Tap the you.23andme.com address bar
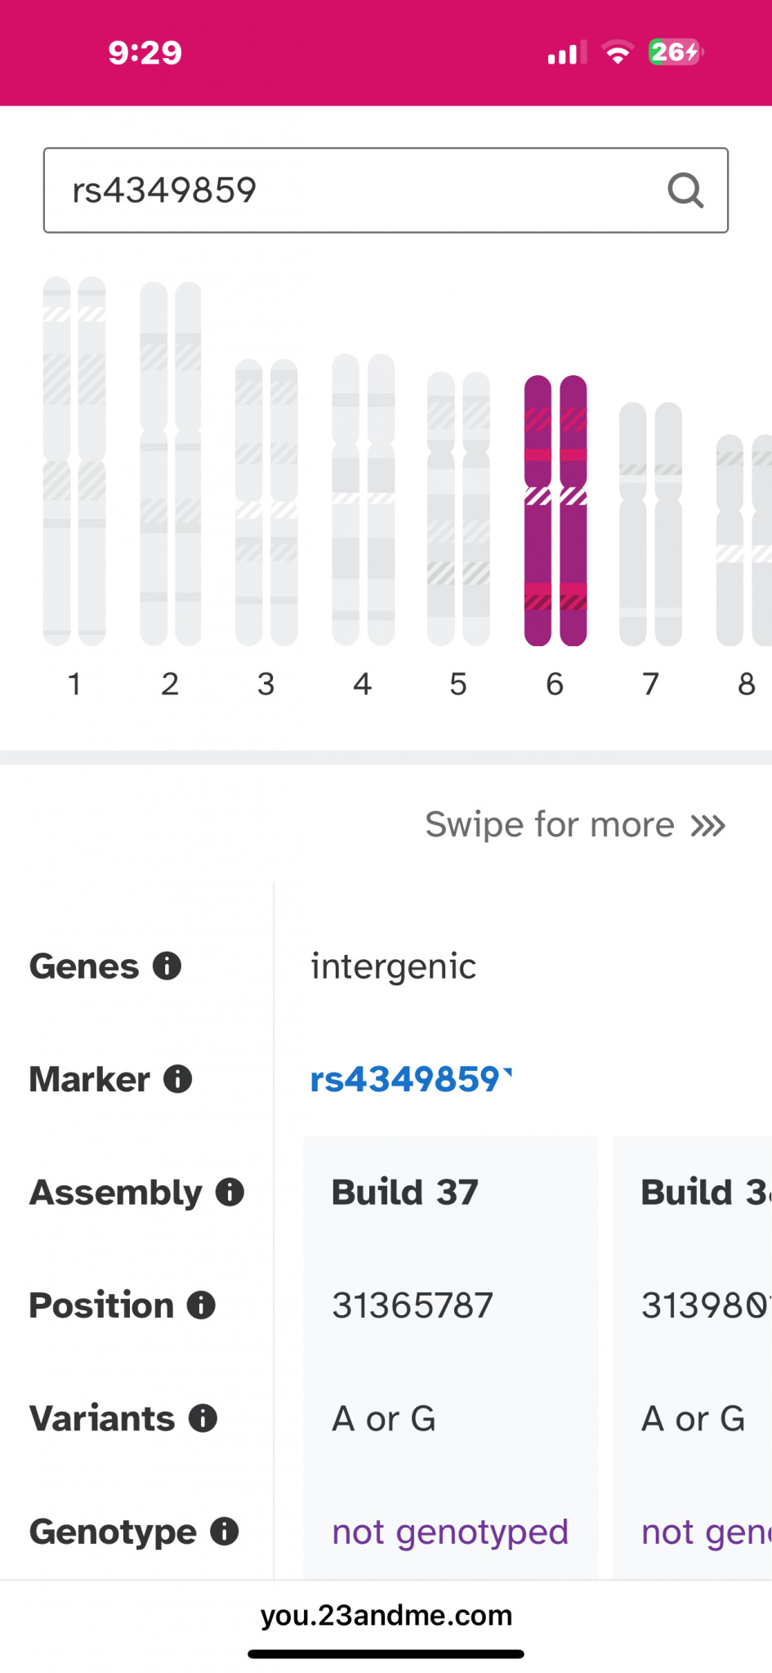The width and height of the screenshot is (772, 1673). tap(386, 1615)
